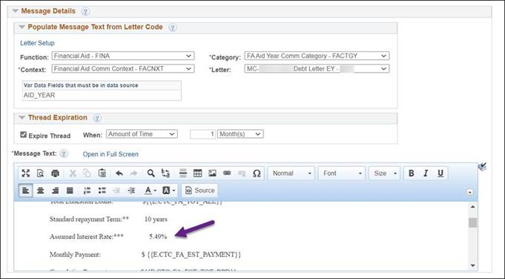Open the Normal paragraph format dropdown

coord(291,174)
